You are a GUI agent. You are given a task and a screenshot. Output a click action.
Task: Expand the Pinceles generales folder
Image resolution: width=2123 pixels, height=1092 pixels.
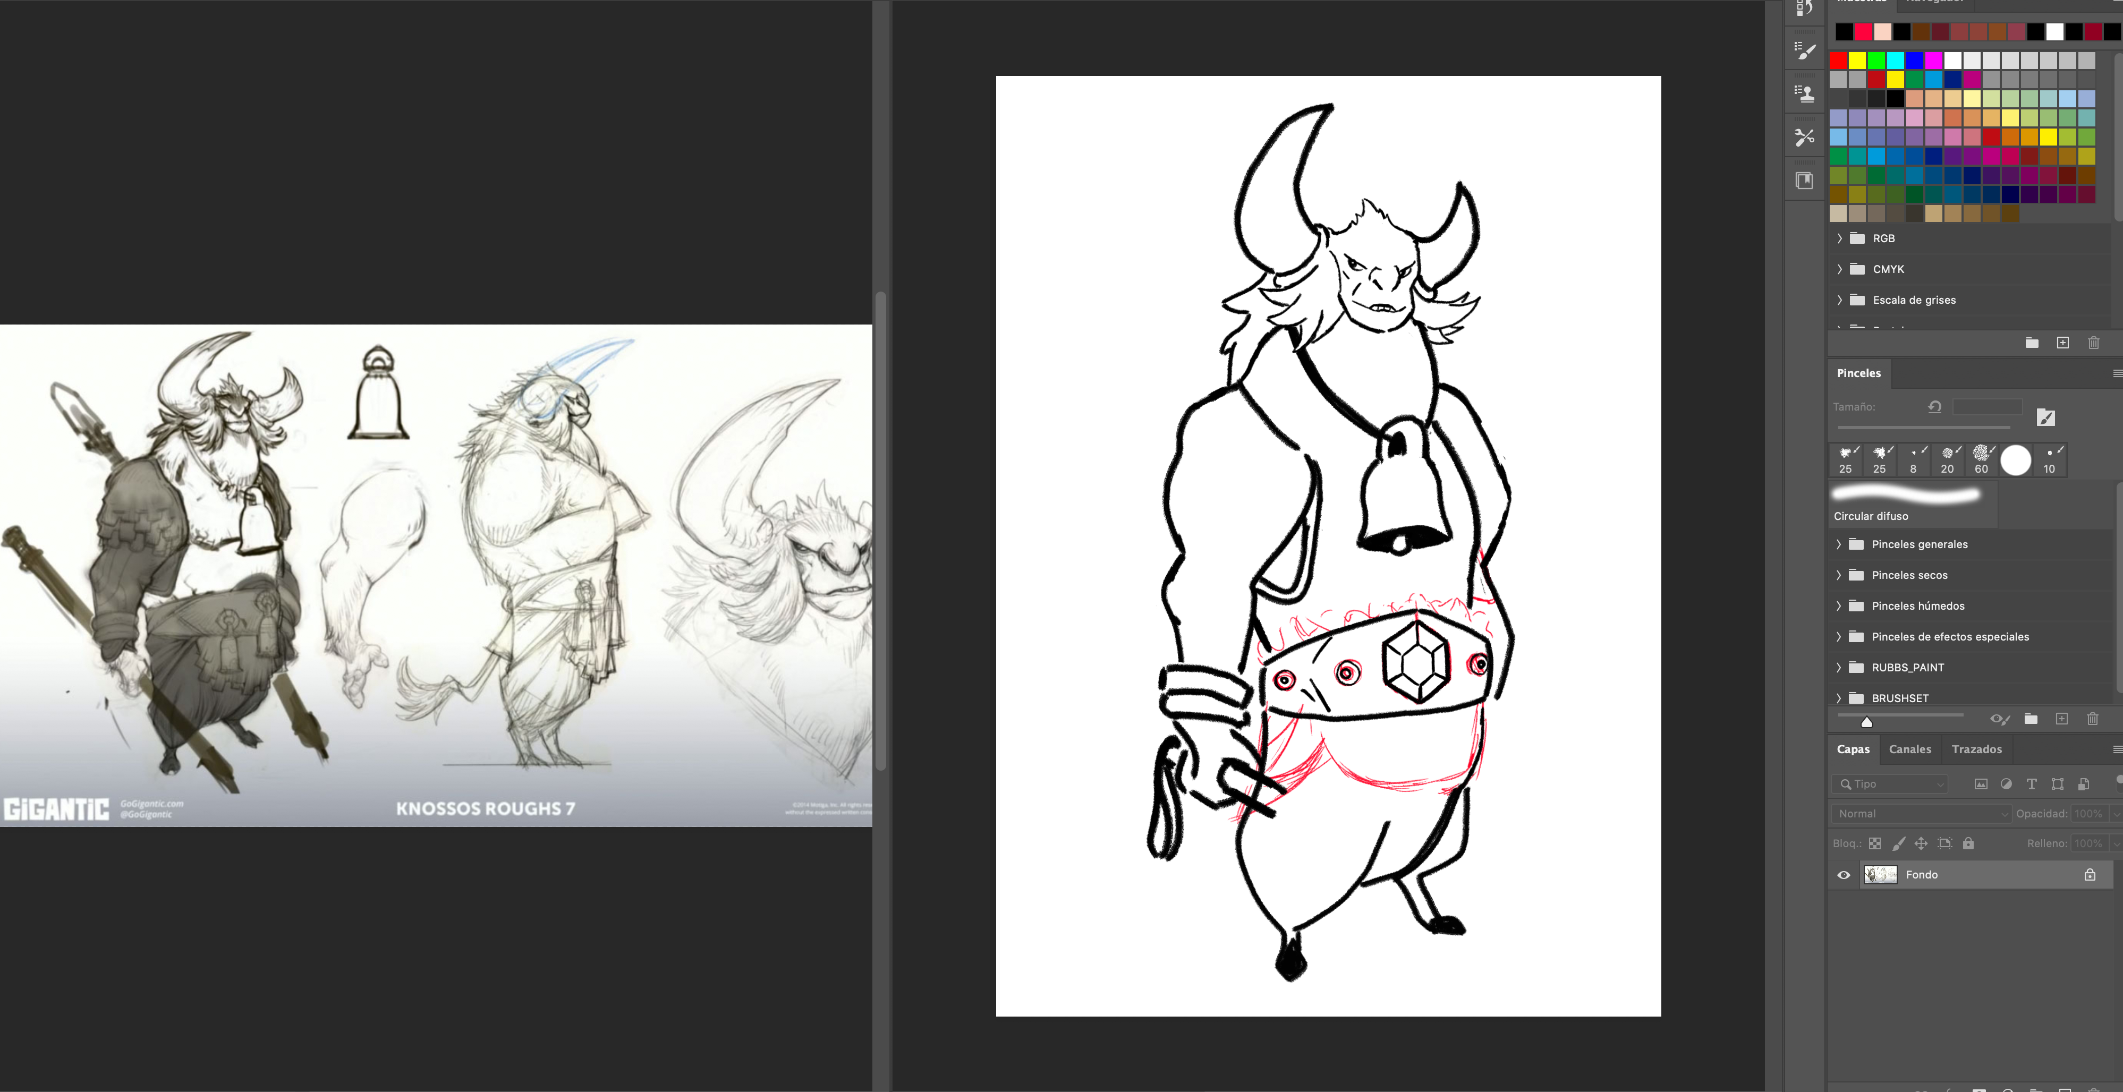pos(1839,545)
